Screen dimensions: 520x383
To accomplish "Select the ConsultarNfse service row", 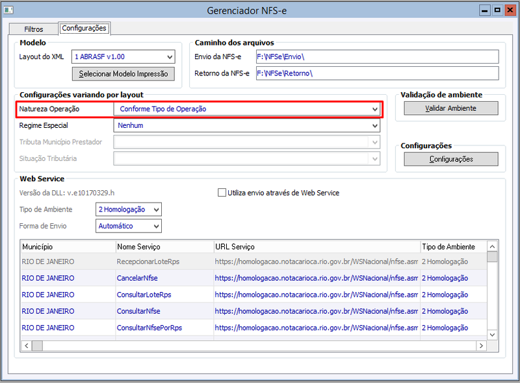I will (253, 311).
